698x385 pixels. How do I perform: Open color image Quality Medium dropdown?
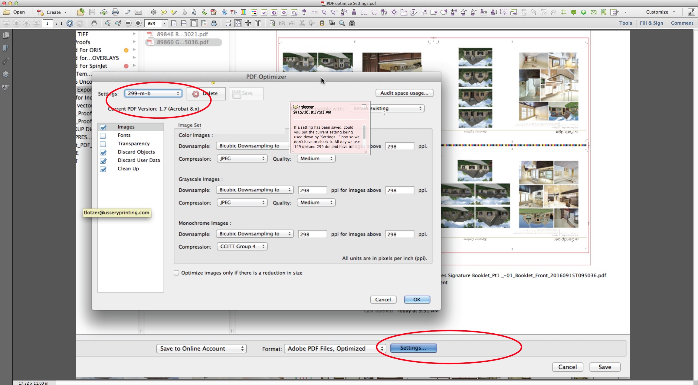pos(316,159)
